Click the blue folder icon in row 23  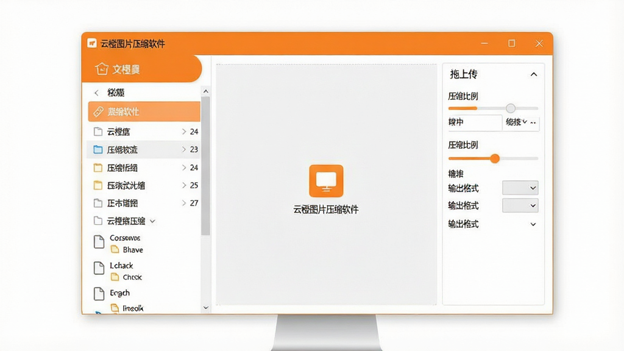98,149
